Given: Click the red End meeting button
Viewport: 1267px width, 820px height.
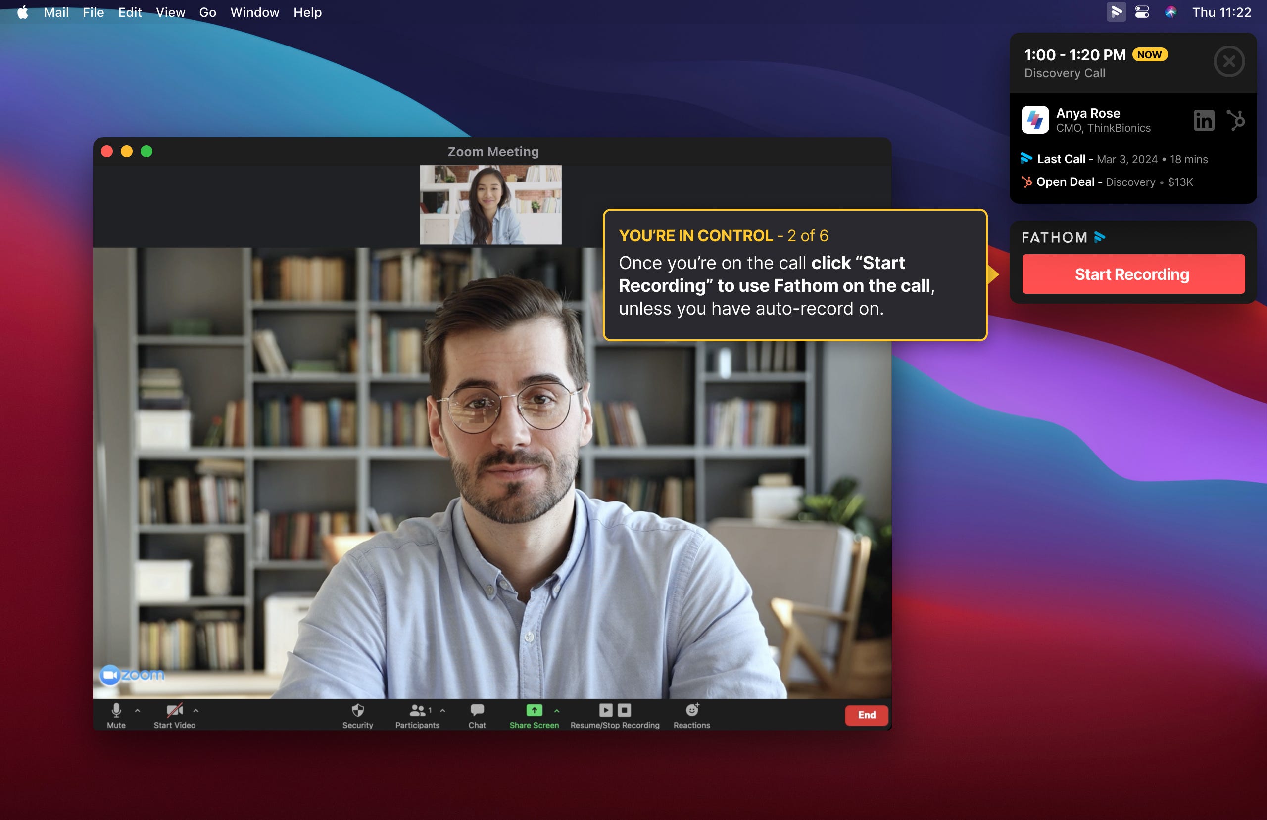Looking at the screenshot, I should point(866,715).
